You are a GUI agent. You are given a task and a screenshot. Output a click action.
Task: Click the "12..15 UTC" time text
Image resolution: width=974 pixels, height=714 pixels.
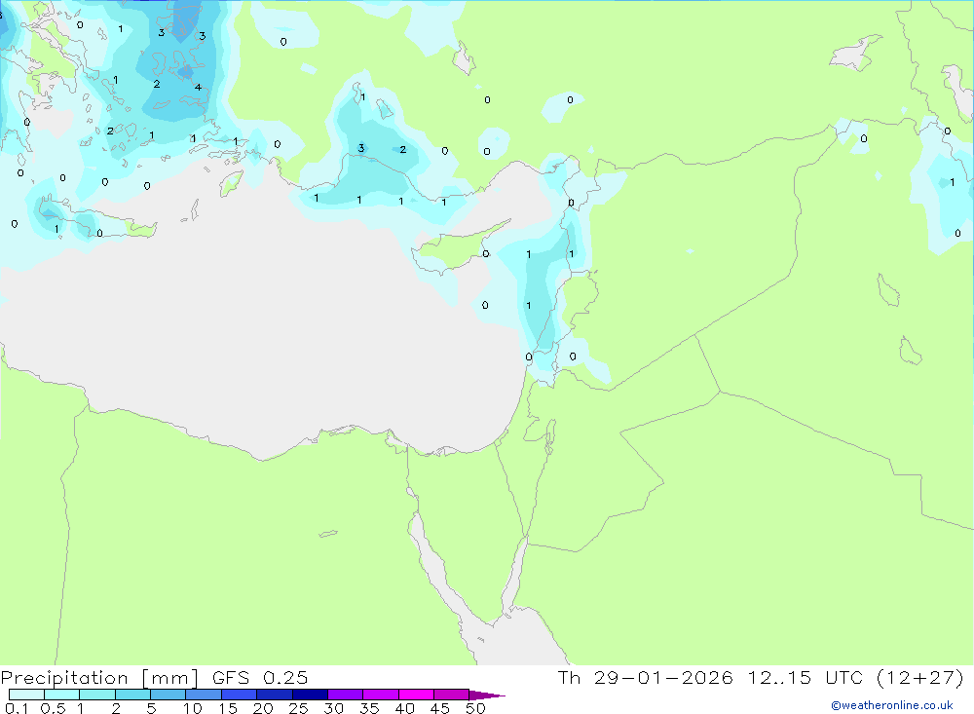click(x=805, y=677)
